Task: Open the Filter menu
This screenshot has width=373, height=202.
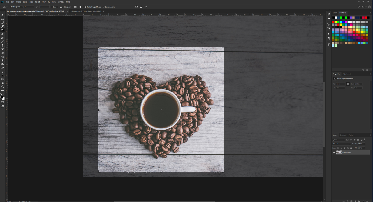Action: tap(44, 2)
